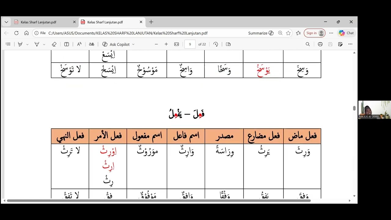Open the tab search chevron

point(6,22)
